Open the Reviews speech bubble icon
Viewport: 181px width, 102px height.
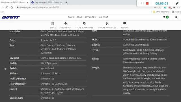[125, 23]
